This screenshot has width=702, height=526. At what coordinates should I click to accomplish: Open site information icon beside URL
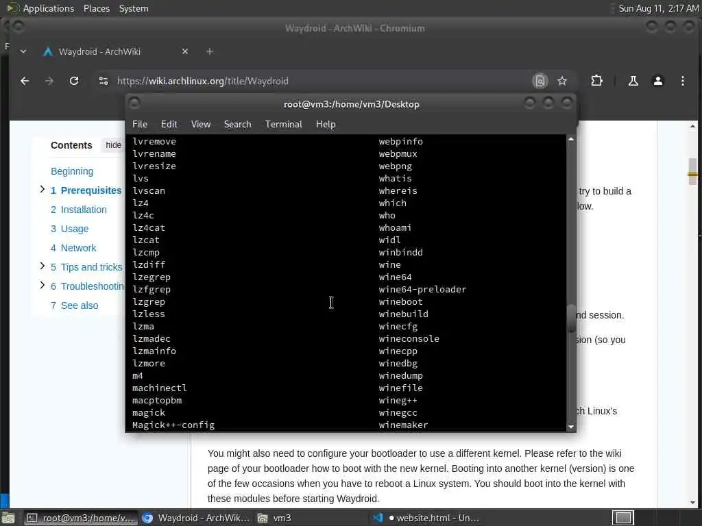point(104,81)
